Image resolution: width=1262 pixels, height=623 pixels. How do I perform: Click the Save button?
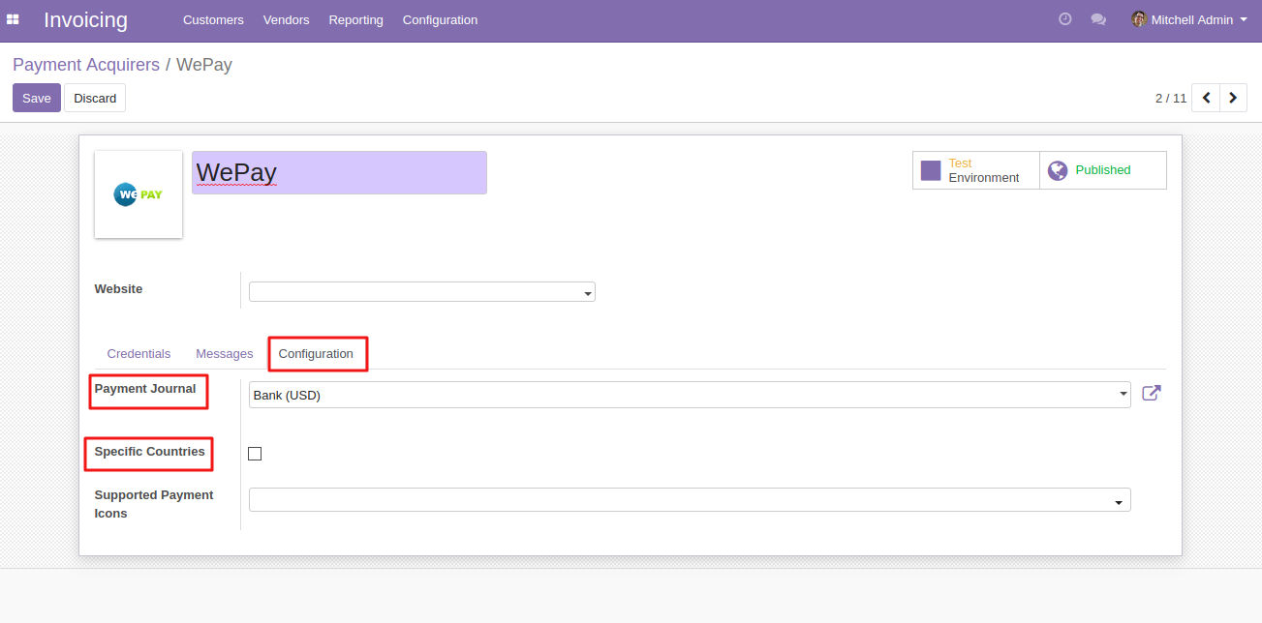pyautogui.click(x=37, y=98)
